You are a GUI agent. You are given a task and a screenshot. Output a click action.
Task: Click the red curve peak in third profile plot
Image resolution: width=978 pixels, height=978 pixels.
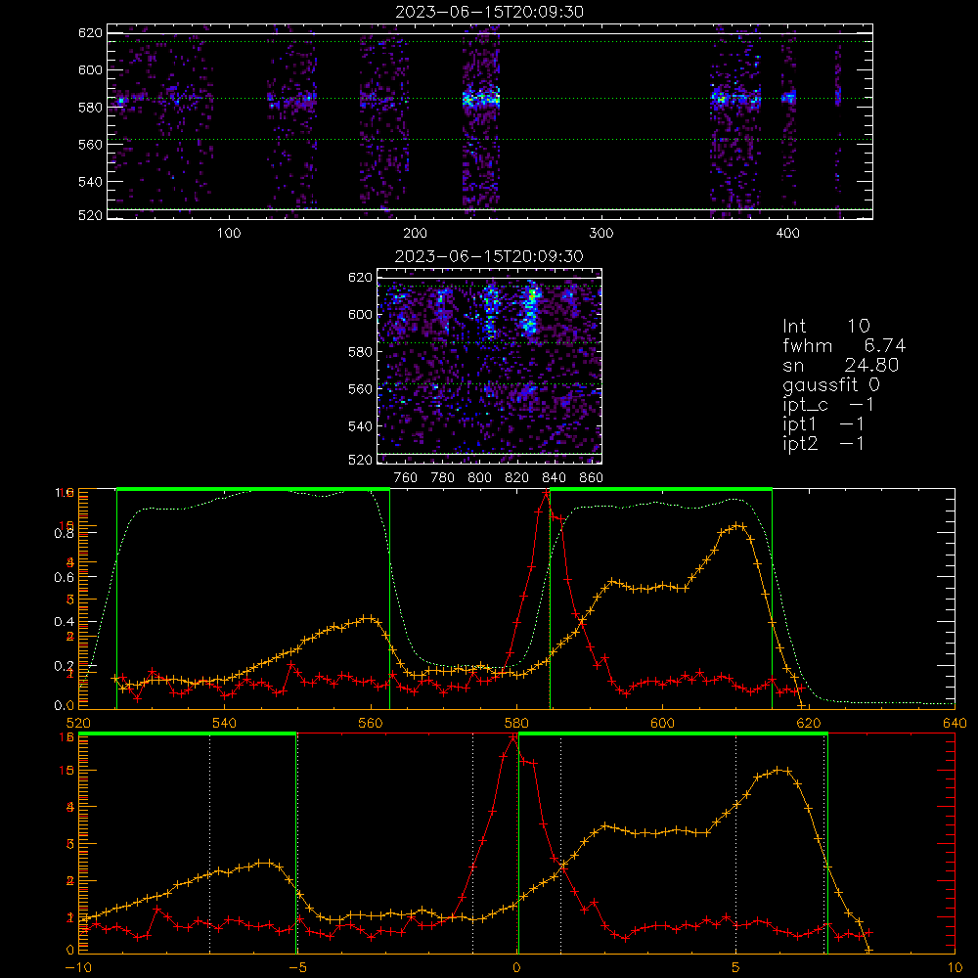click(547, 493)
